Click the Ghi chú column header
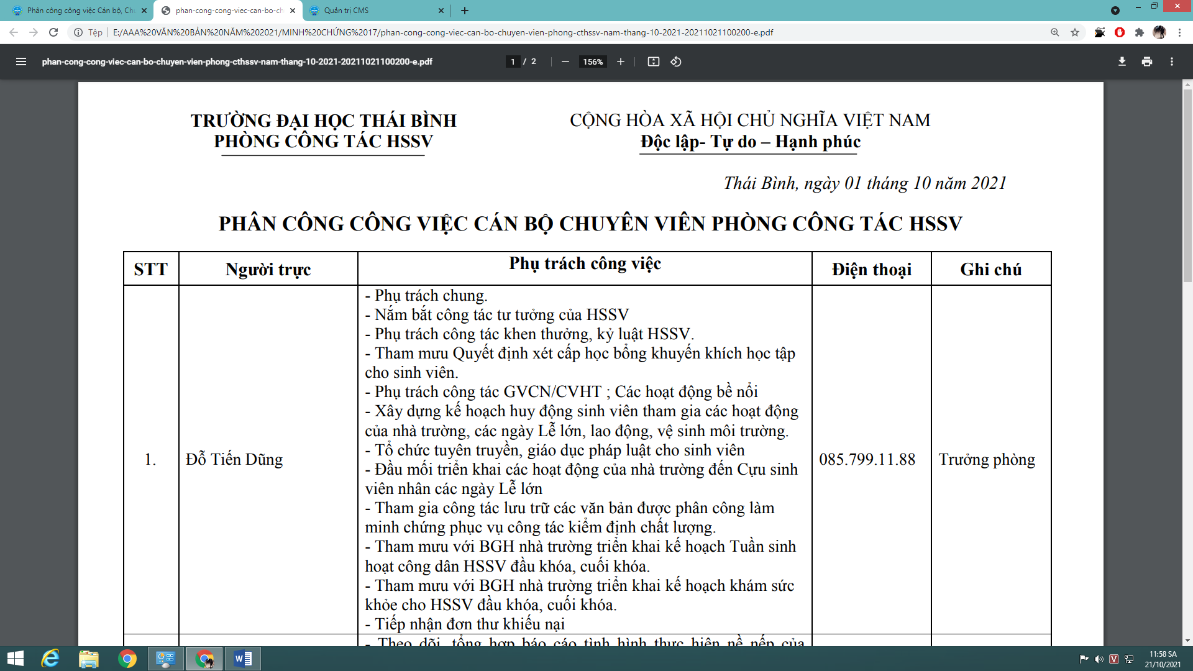The width and height of the screenshot is (1193, 671). [x=990, y=269]
